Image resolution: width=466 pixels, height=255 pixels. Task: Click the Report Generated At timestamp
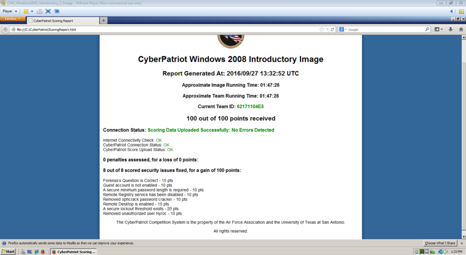pos(231,74)
